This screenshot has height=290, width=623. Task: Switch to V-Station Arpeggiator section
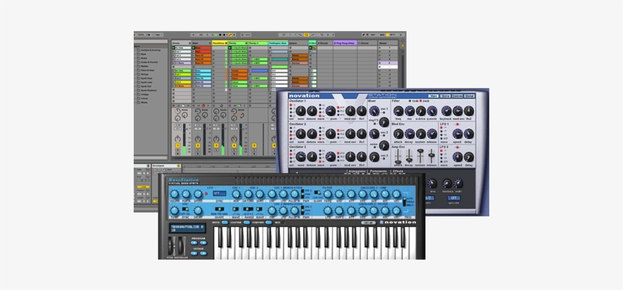[357, 172]
